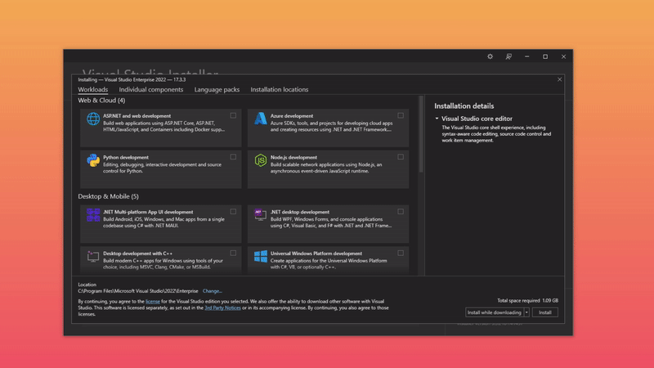Screen dimensions: 654x368
Task: Select the Universal Windows Platform development checkbox
Action: pos(401,253)
